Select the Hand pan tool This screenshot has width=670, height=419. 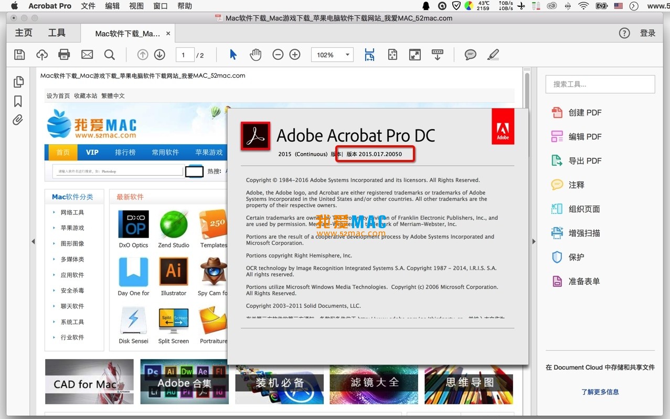click(x=256, y=55)
